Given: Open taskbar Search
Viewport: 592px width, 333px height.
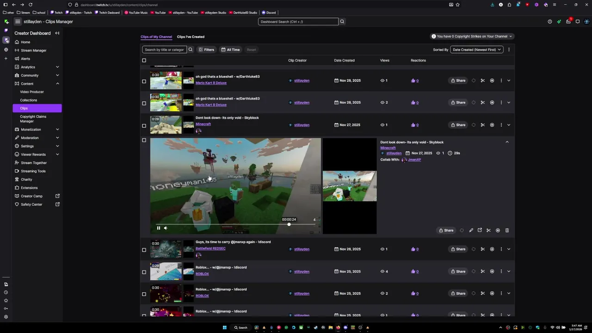Looking at the screenshot, I should click(x=240, y=327).
